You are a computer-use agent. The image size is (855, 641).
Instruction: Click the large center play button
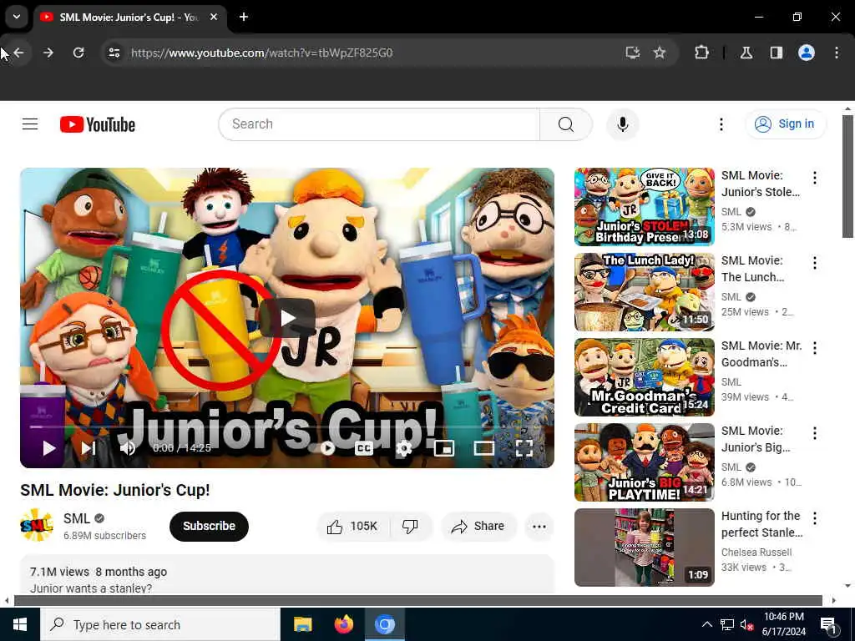(287, 318)
